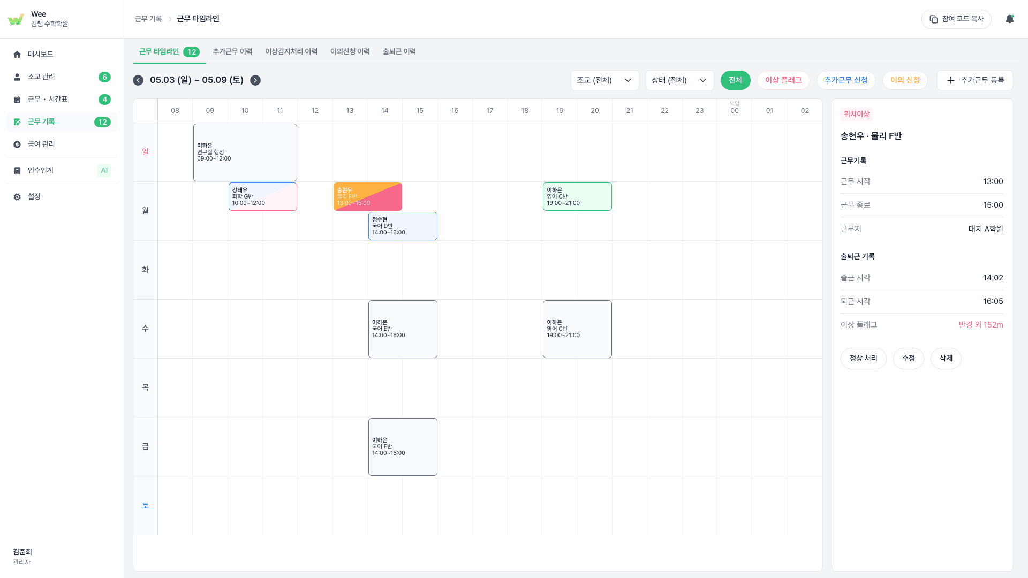Viewport: 1028px width, 578px height.
Task: Switch to the 추가근무 이력 tab
Action: pos(232,52)
